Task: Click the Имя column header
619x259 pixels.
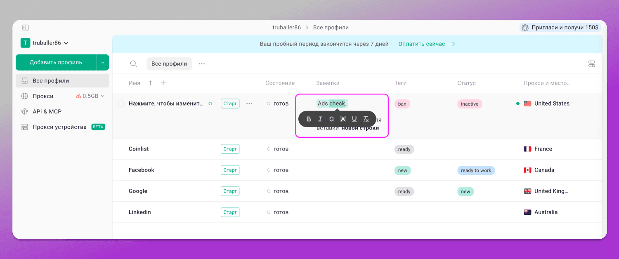Action: [x=135, y=83]
